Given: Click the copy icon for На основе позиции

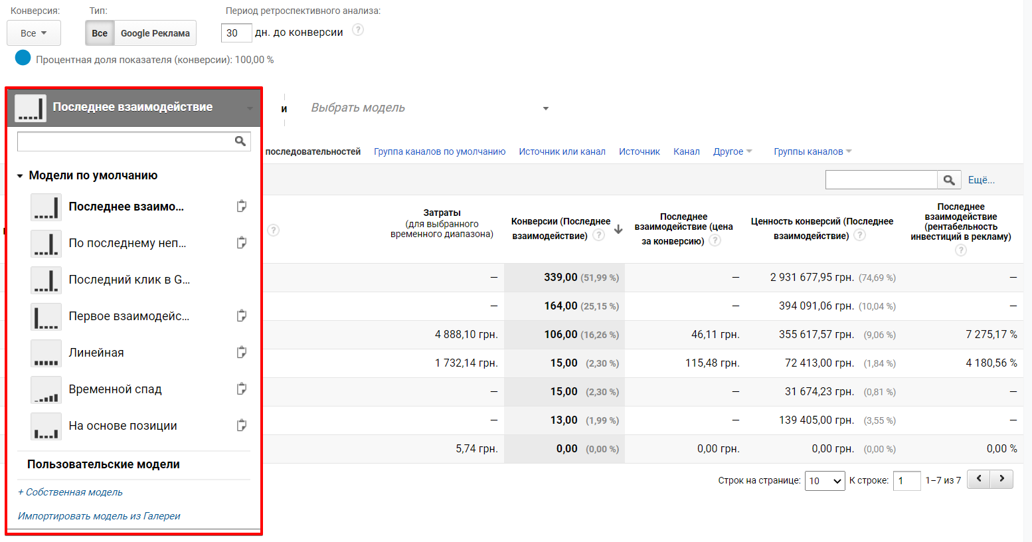Looking at the screenshot, I should point(242,425).
